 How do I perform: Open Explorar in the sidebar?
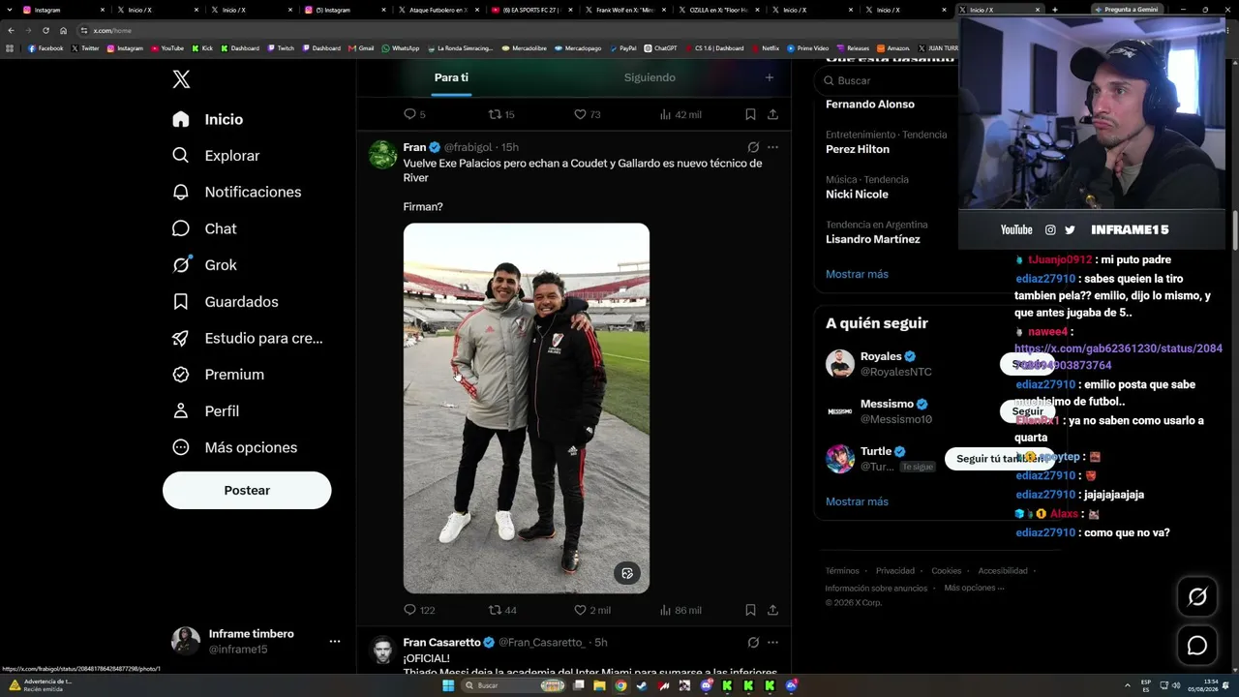(216, 156)
